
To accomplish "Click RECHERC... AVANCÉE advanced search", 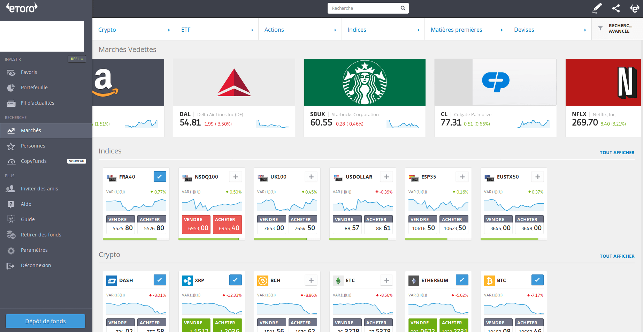I will [617, 29].
